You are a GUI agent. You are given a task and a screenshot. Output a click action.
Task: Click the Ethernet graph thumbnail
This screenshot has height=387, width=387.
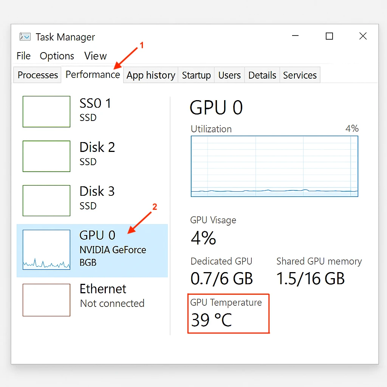click(x=46, y=300)
